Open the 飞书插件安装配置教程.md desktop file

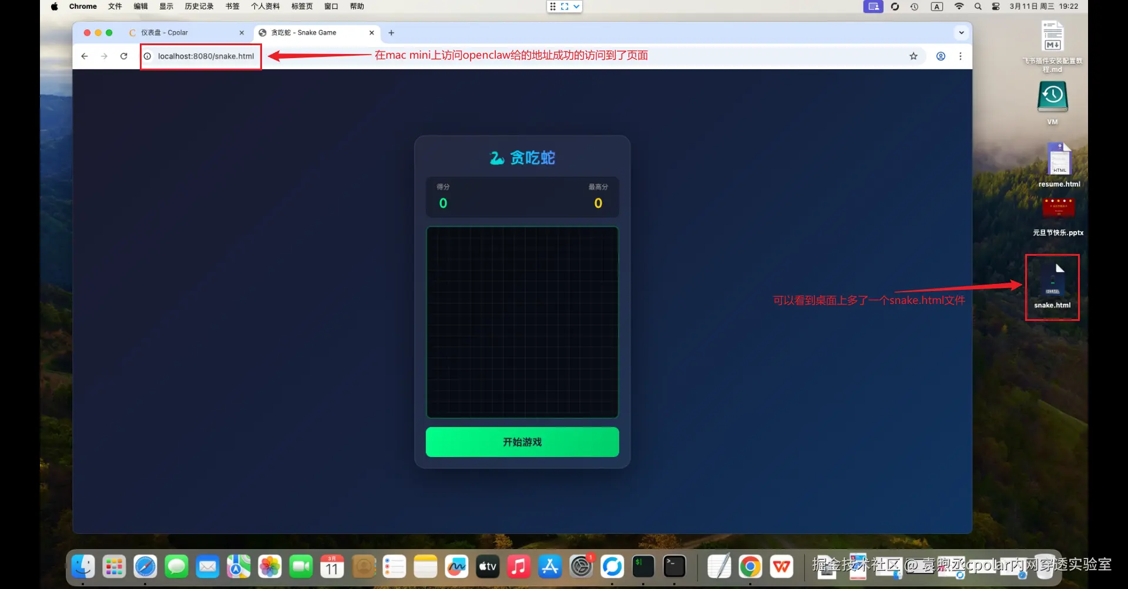point(1052,47)
